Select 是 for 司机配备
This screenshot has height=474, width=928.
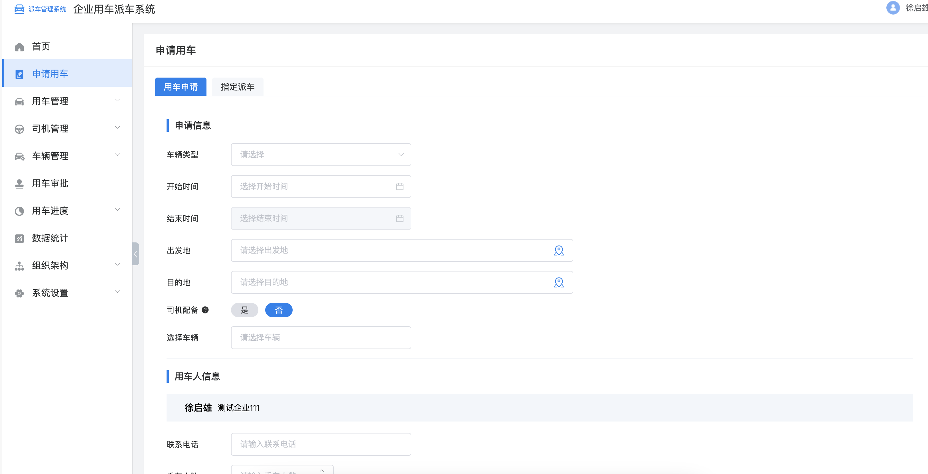point(245,310)
